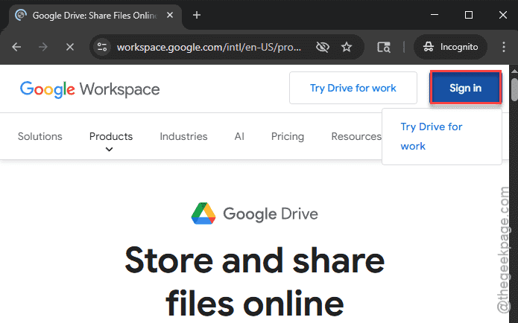
Task: Click the forward navigation arrow
Action: 43,47
